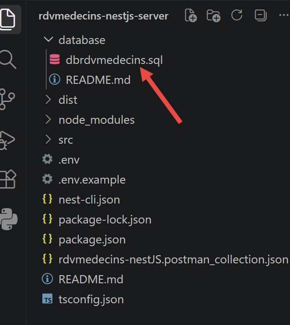Click the braces icon of nest-cli.json
The height and width of the screenshot is (325, 290).
48,199
